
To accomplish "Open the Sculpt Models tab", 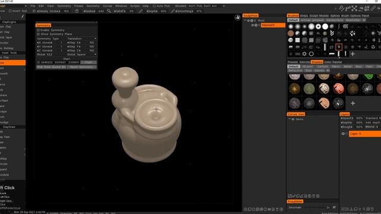I will click(319, 15).
